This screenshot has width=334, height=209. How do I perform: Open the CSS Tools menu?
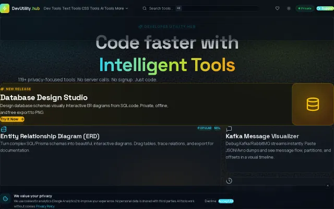tap(90, 8)
